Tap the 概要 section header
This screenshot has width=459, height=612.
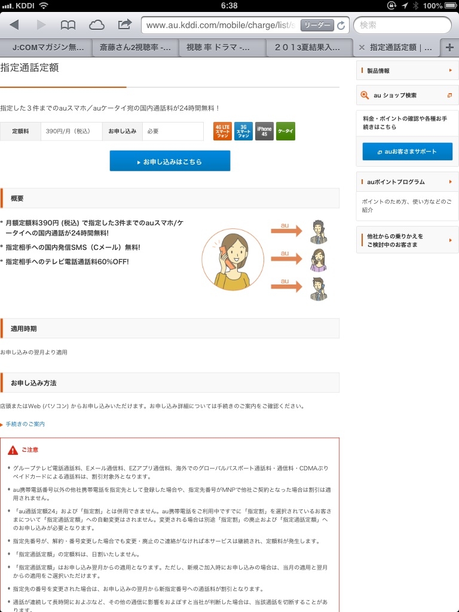point(170,198)
